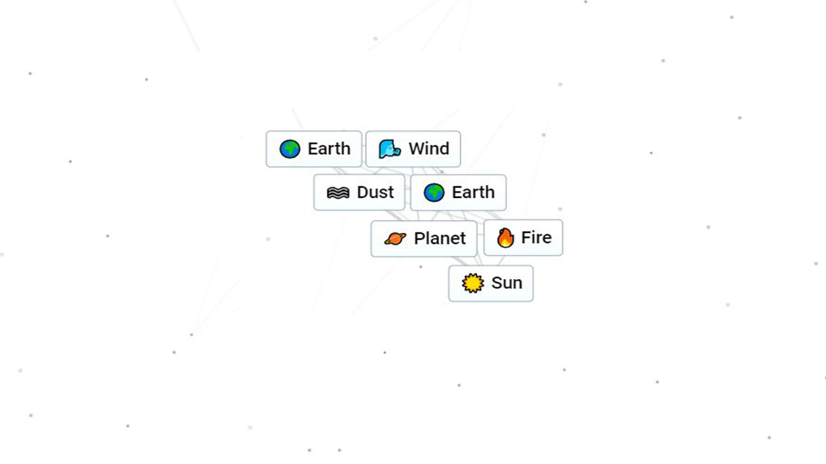Image resolution: width=826 pixels, height=464 pixels.
Task: Select the topmost Earth element
Action: (313, 148)
